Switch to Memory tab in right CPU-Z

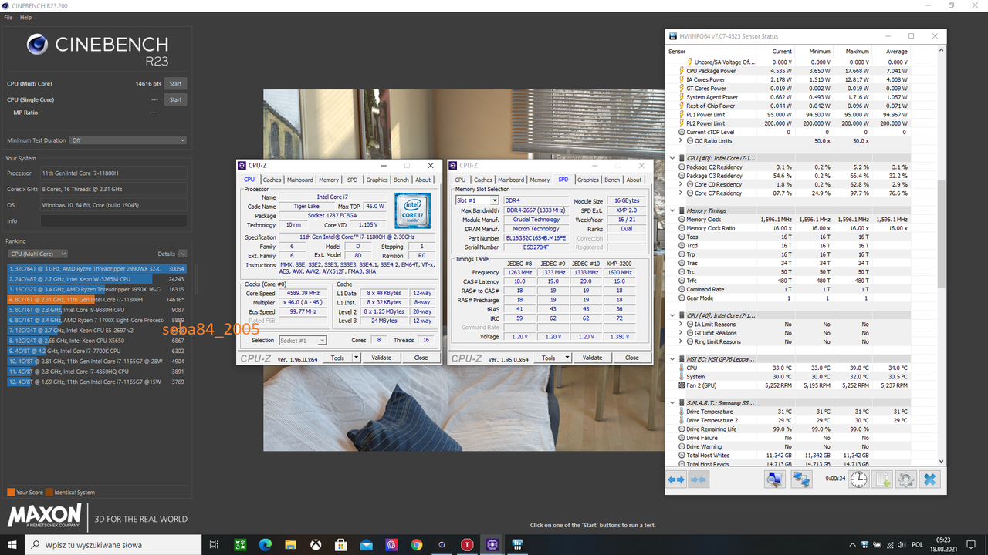click(540, 180)
